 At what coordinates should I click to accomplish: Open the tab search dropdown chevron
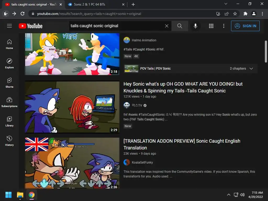coord(226,4)
